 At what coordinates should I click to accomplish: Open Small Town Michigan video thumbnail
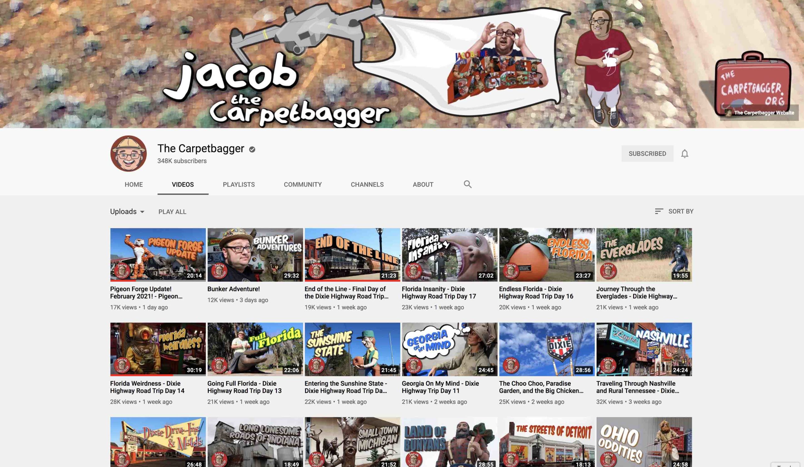point(353,442)
